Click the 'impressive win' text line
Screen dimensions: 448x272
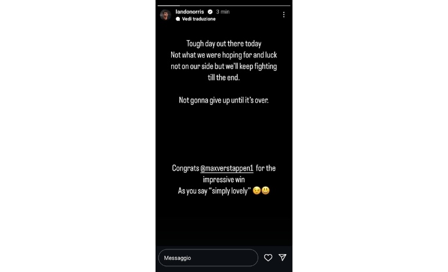click(224, 180)
